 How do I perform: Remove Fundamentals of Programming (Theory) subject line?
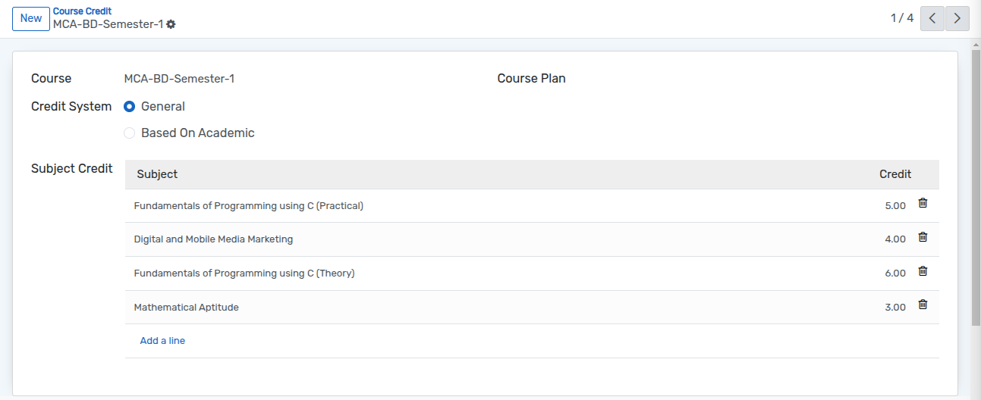click(x=923, y=271)
